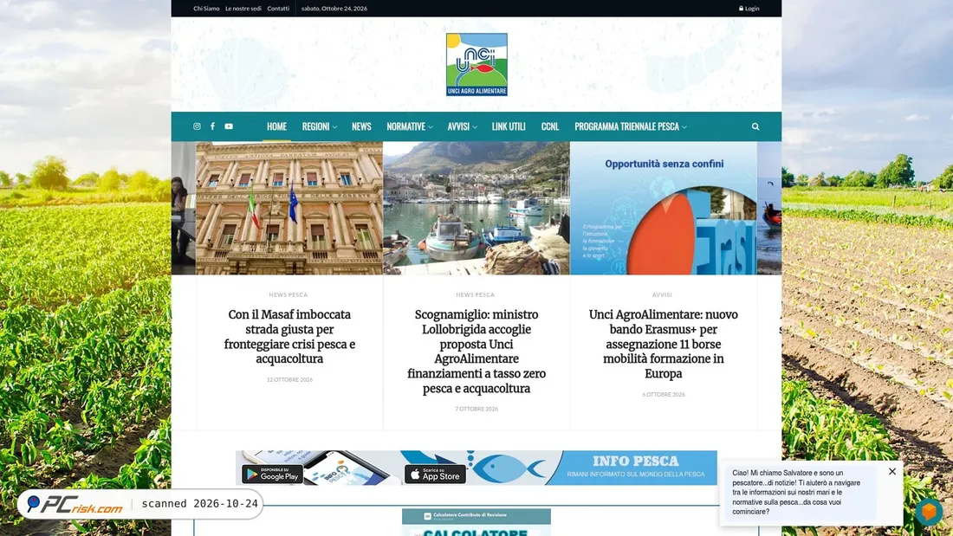Viewport: 953px width, 536px height.
Task: Click the Avvisi category label above Erasmus article
Action: [x=662, y=294]
